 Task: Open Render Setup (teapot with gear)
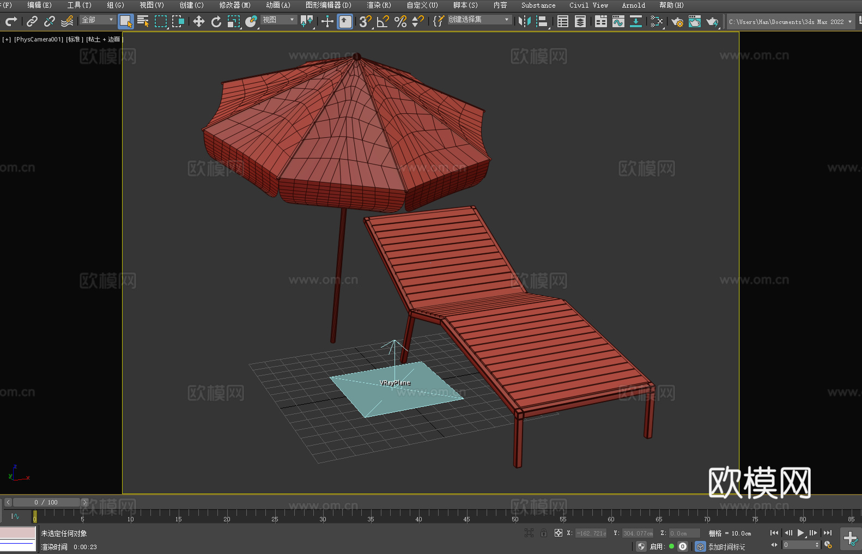point(677,21)
